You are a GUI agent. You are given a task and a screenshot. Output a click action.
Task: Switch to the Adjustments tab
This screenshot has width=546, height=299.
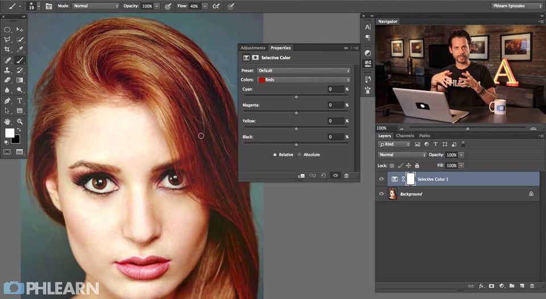pos(253,48)
